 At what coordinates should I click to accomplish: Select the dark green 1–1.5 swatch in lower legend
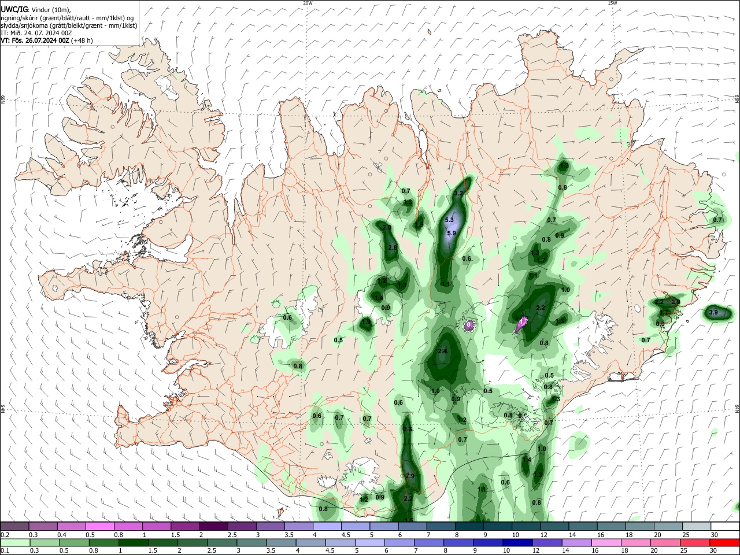pyautogui.click(x=133, y=542)
